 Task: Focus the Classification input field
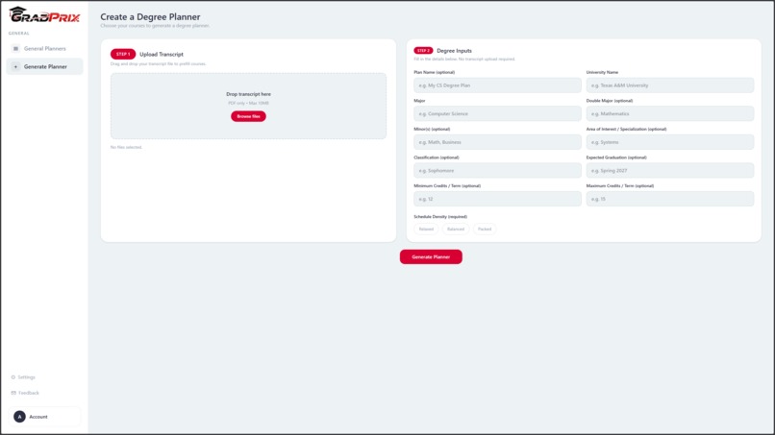point(497,170)
